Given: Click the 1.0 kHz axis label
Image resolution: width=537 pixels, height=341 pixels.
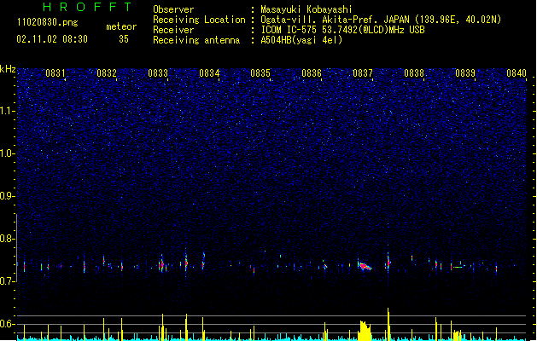Looking at the screenshot, I should (x=7, y=153).
